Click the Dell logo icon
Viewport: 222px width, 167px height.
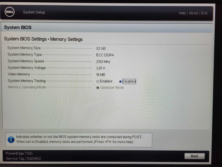coord(10,12)
